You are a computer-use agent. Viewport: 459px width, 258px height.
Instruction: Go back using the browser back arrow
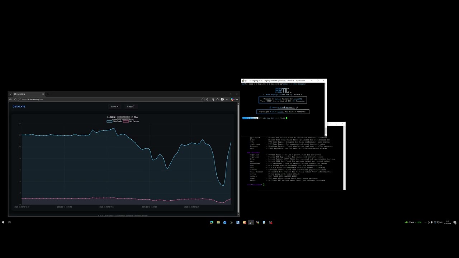pos(10,99)
